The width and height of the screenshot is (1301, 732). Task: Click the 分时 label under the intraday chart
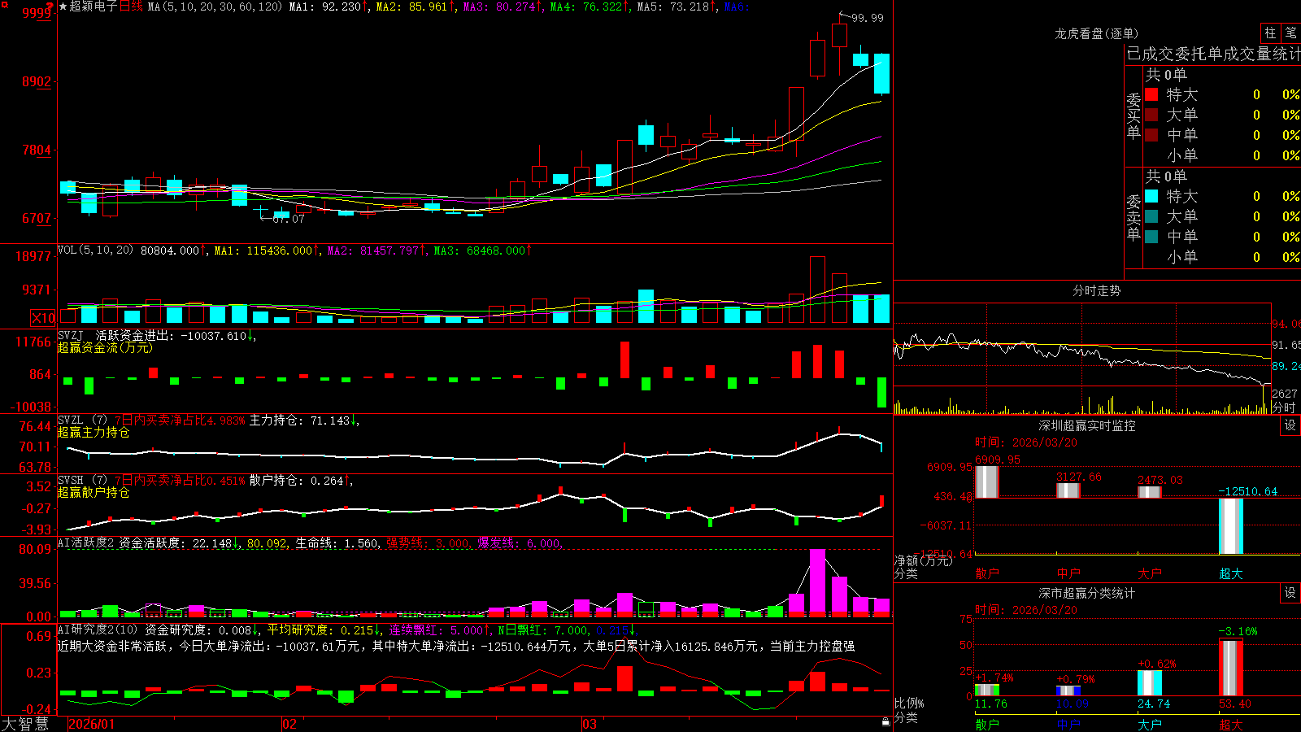coord(1284,407)
